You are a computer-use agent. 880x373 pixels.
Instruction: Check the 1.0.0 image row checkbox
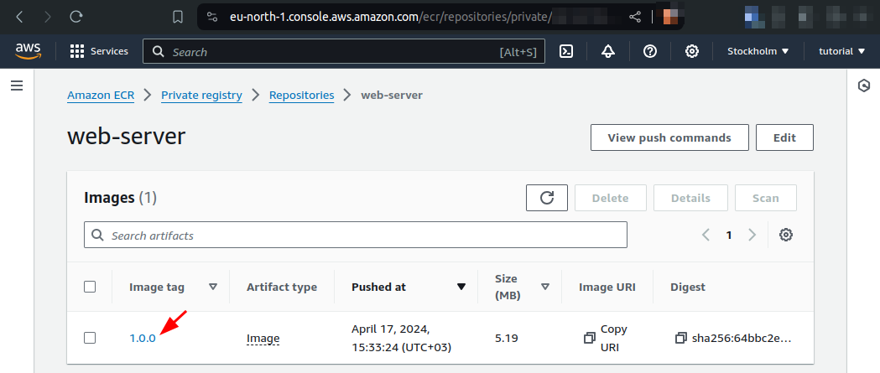(x=90, y=338)
